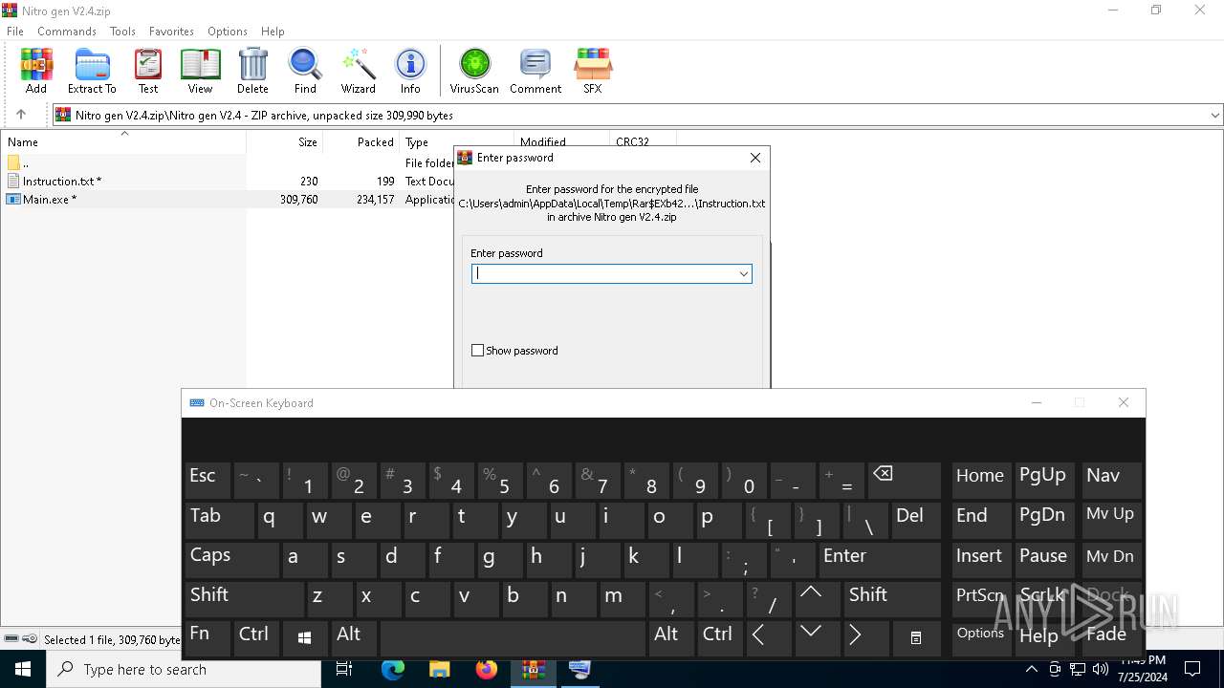Open the Commands menu
This screenshot has width=1224, height=688.
(x=67, y=32)
